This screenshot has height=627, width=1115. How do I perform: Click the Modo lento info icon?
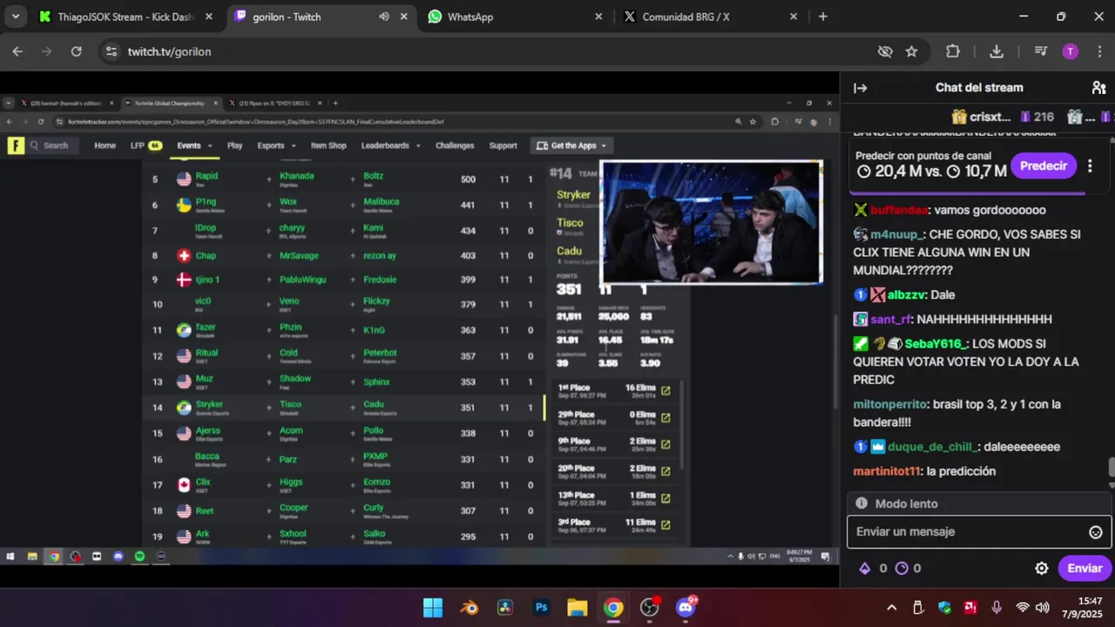pos(862,503)
